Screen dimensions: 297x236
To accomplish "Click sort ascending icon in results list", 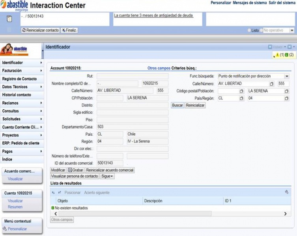I will click(53, 193).
